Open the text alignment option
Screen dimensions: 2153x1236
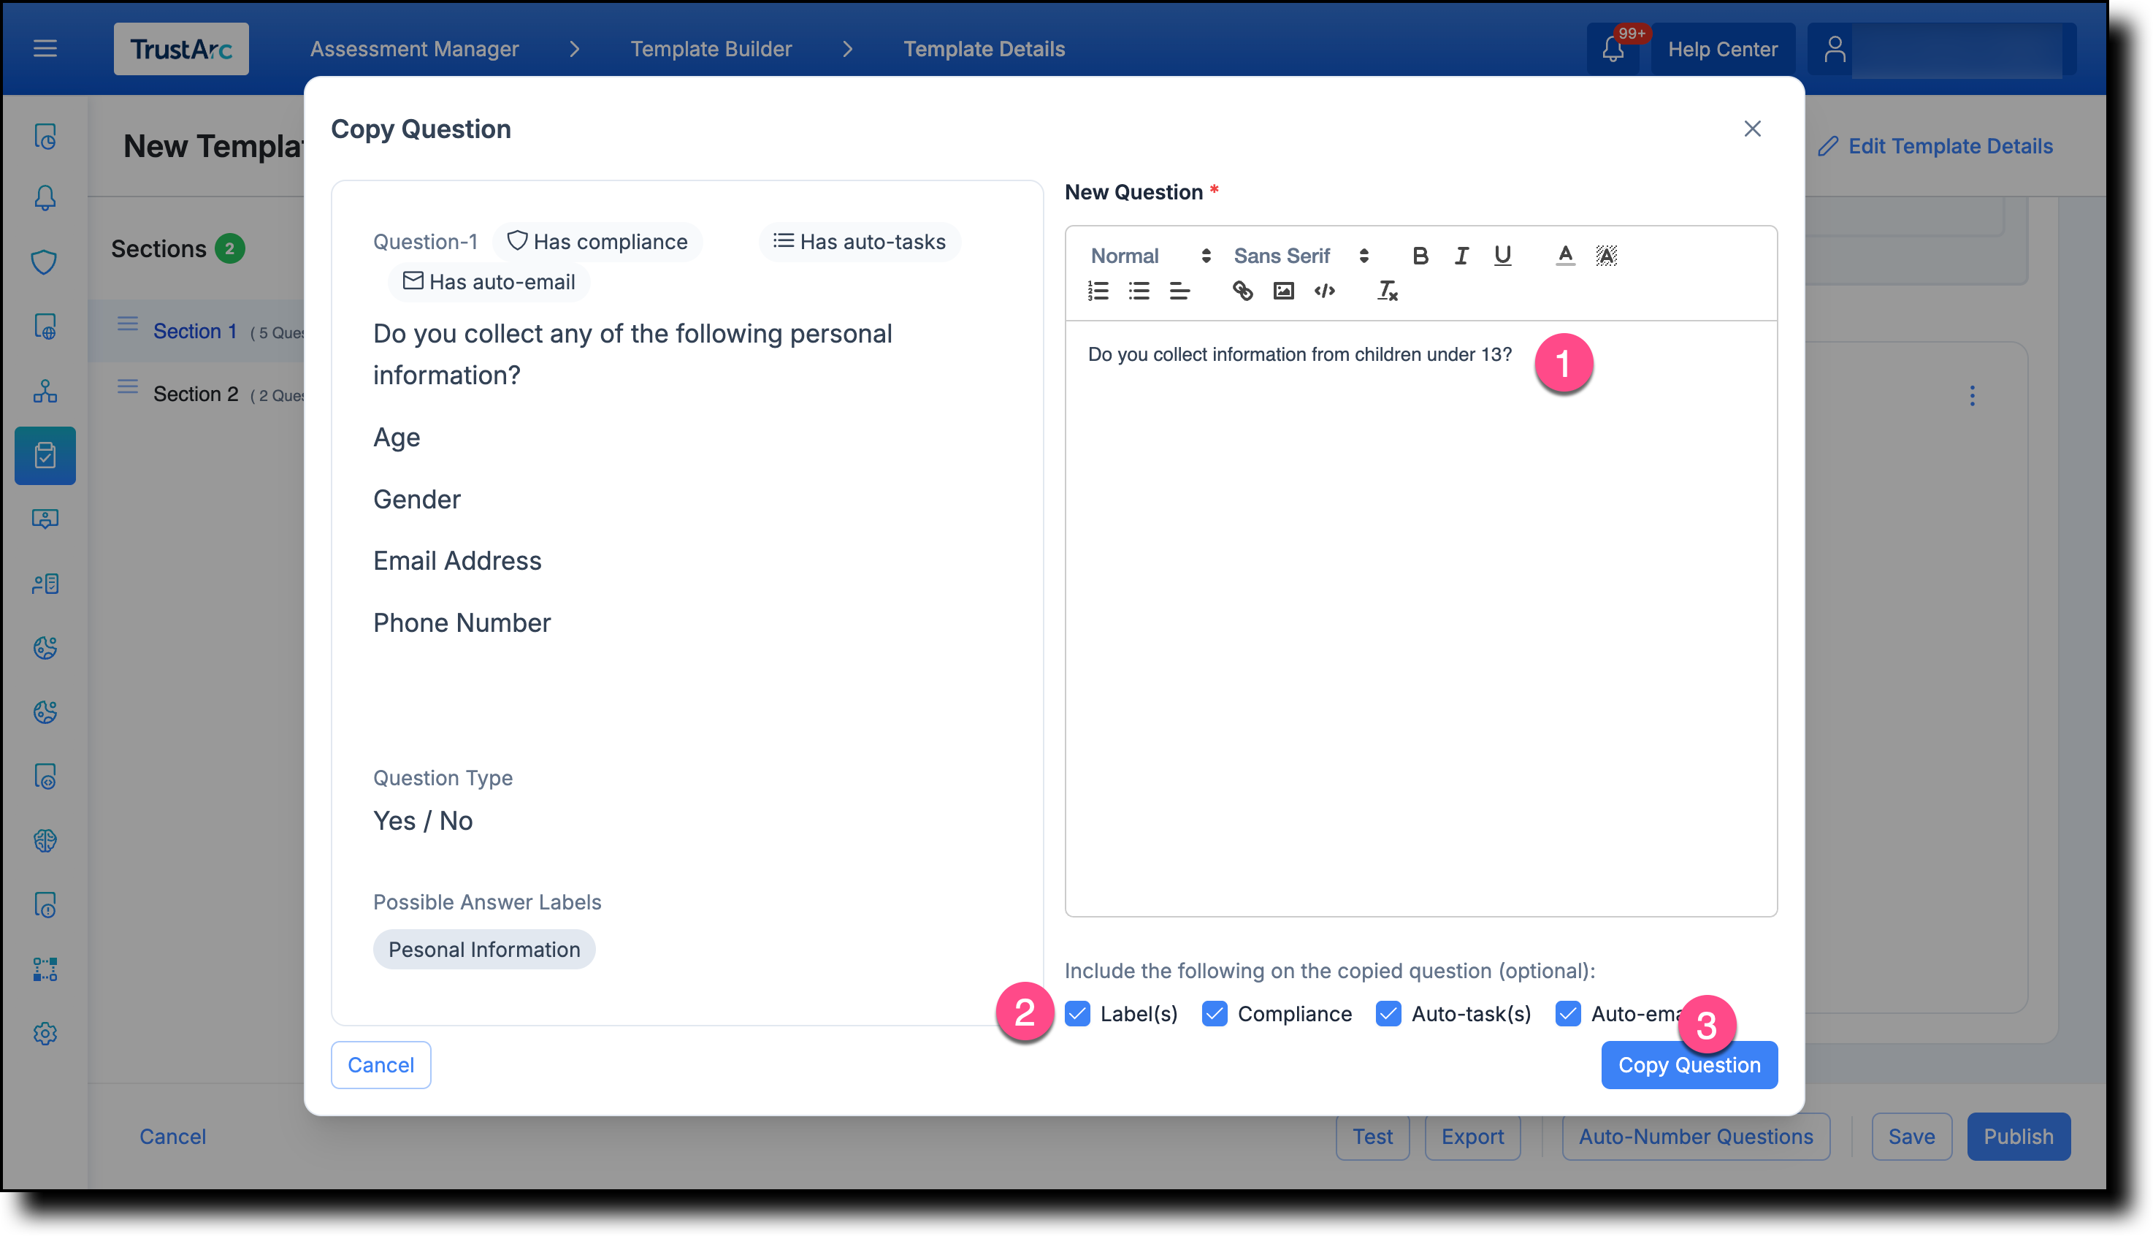click(x=1179, y=291)
